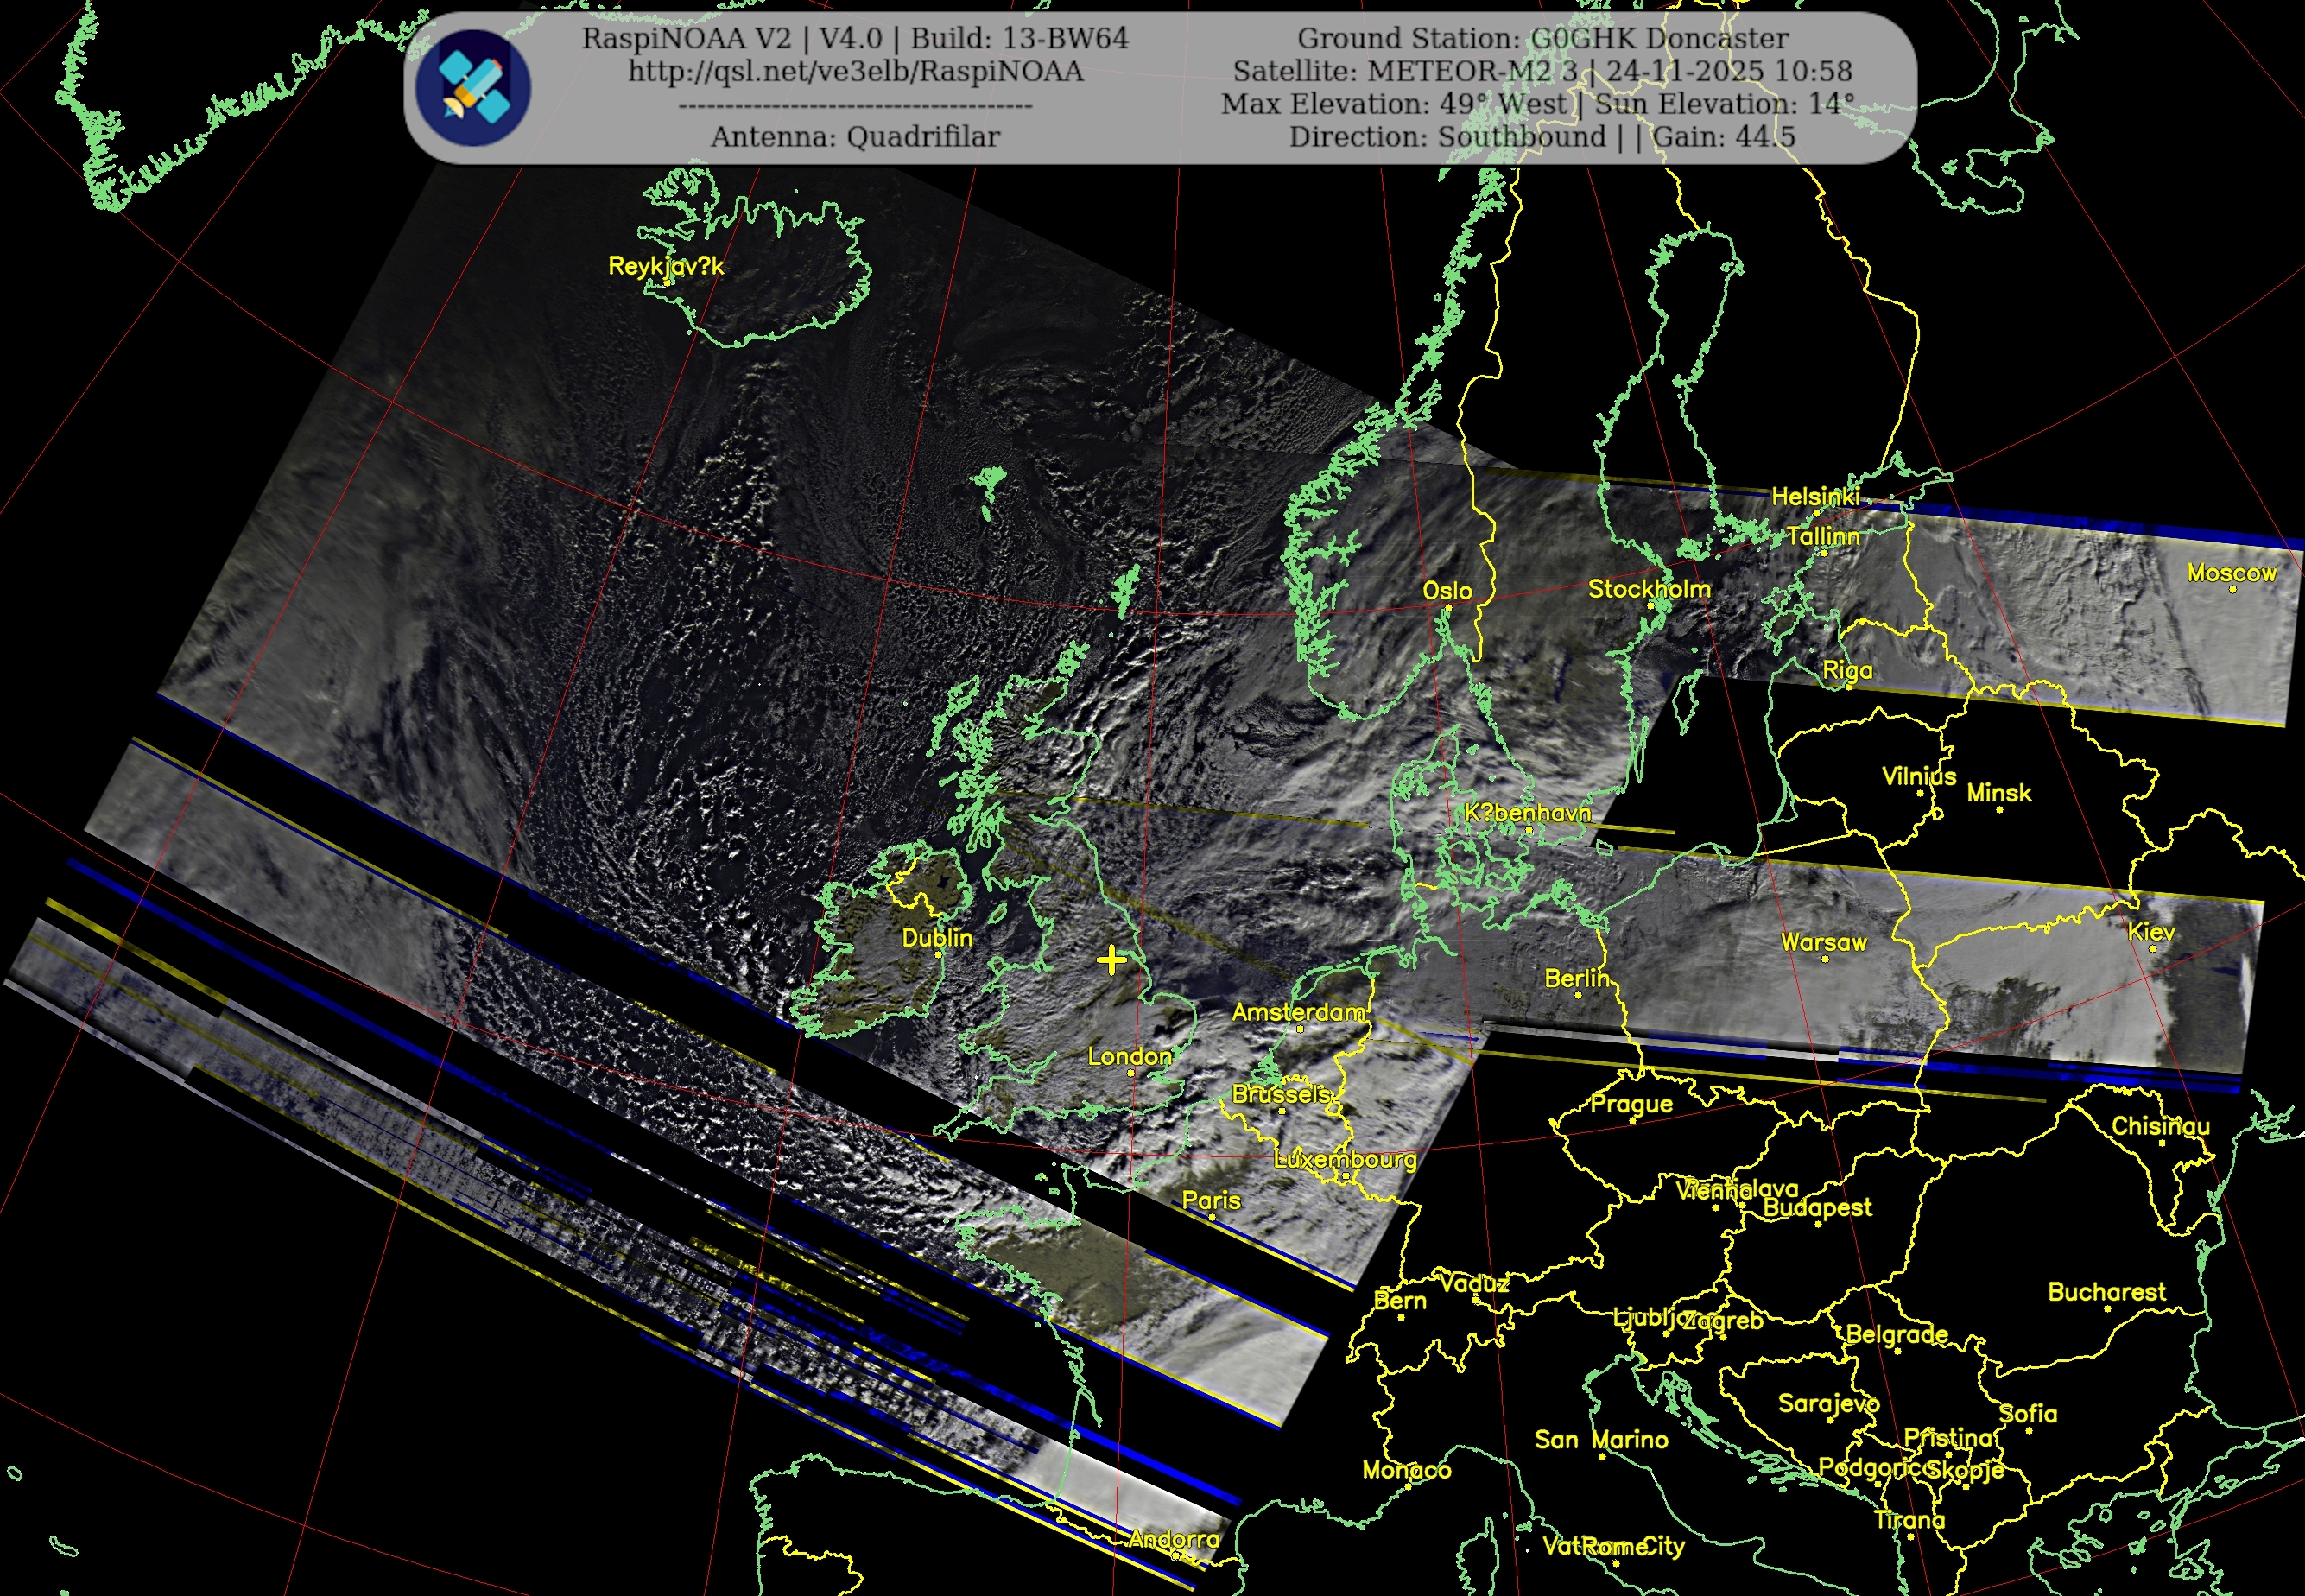Click the Ground Station G0GHK Doncaster text
The width and height of the screenshot is (2305, 1596).
click(x=1542, y=39)
